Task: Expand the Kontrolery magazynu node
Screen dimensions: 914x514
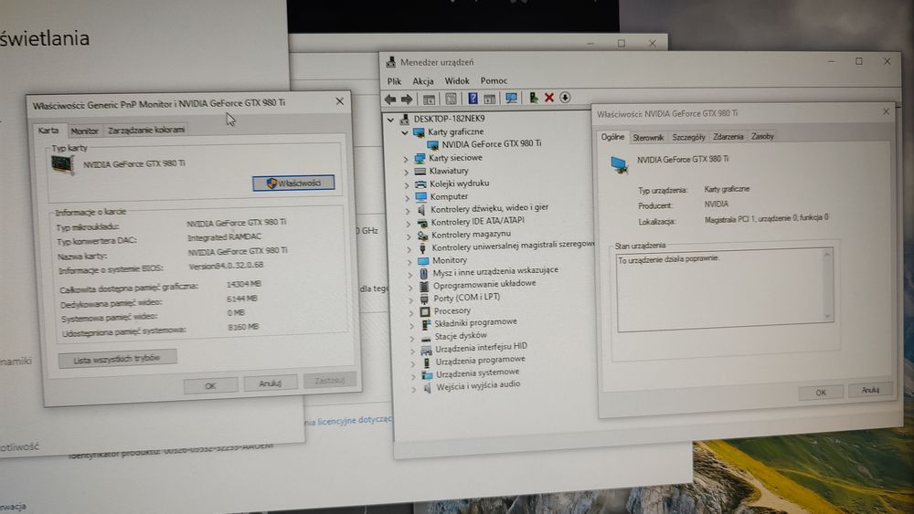Action: pos(409,236)
